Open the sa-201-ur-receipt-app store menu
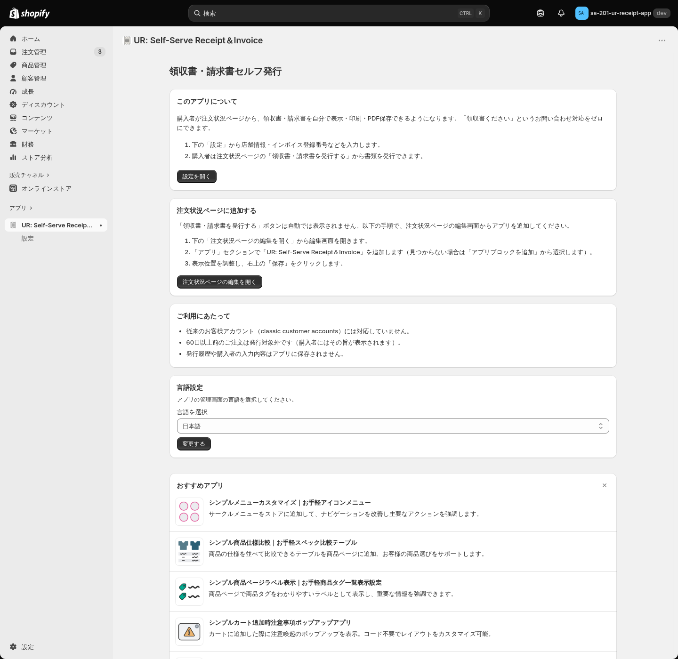The width and height of the screenshot is (678, 659). coord(622,13)
